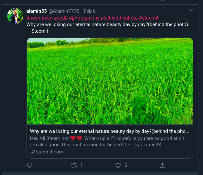Image resolution: width=203 pixels, height=175 pixels.
Task: Open the link card headline
Action: pos(109,132)
